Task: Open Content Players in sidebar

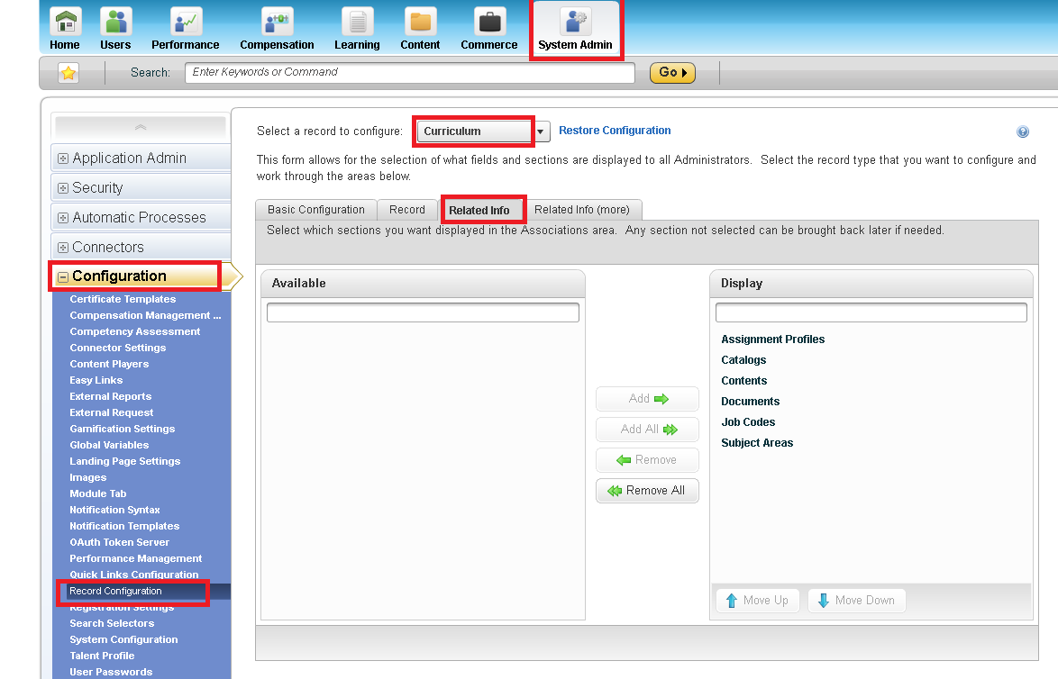Action: tap(109, 364)
